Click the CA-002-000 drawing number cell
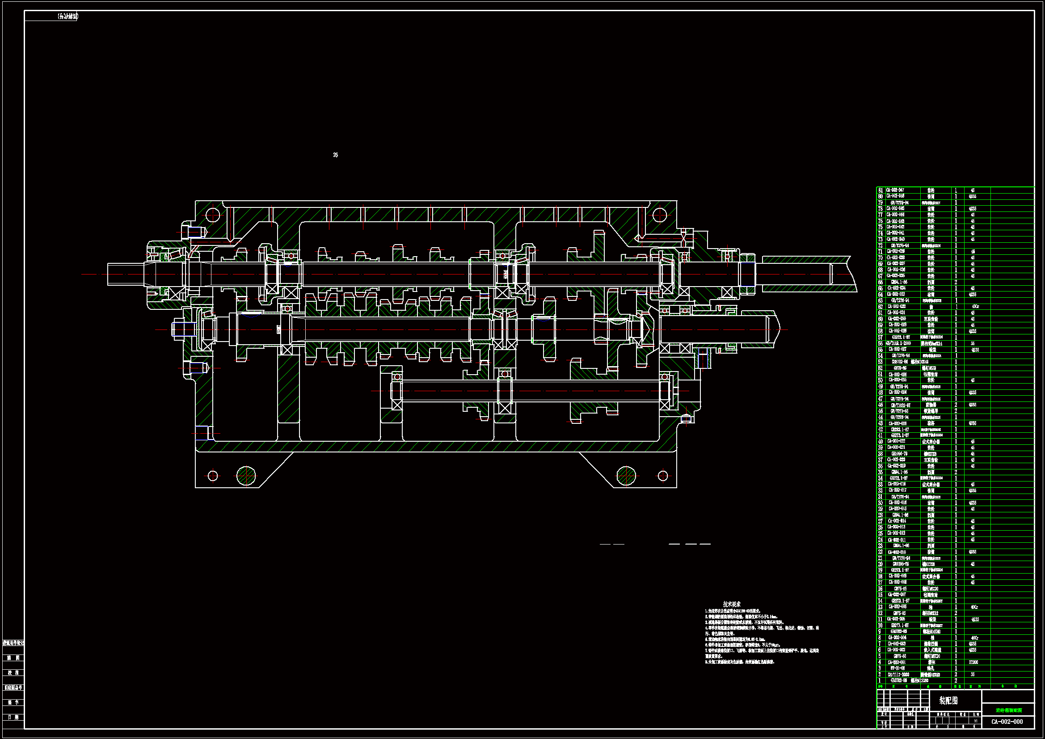This screenshot has height=739, width=1045. pyautogui.click(x=1007, y=722)
